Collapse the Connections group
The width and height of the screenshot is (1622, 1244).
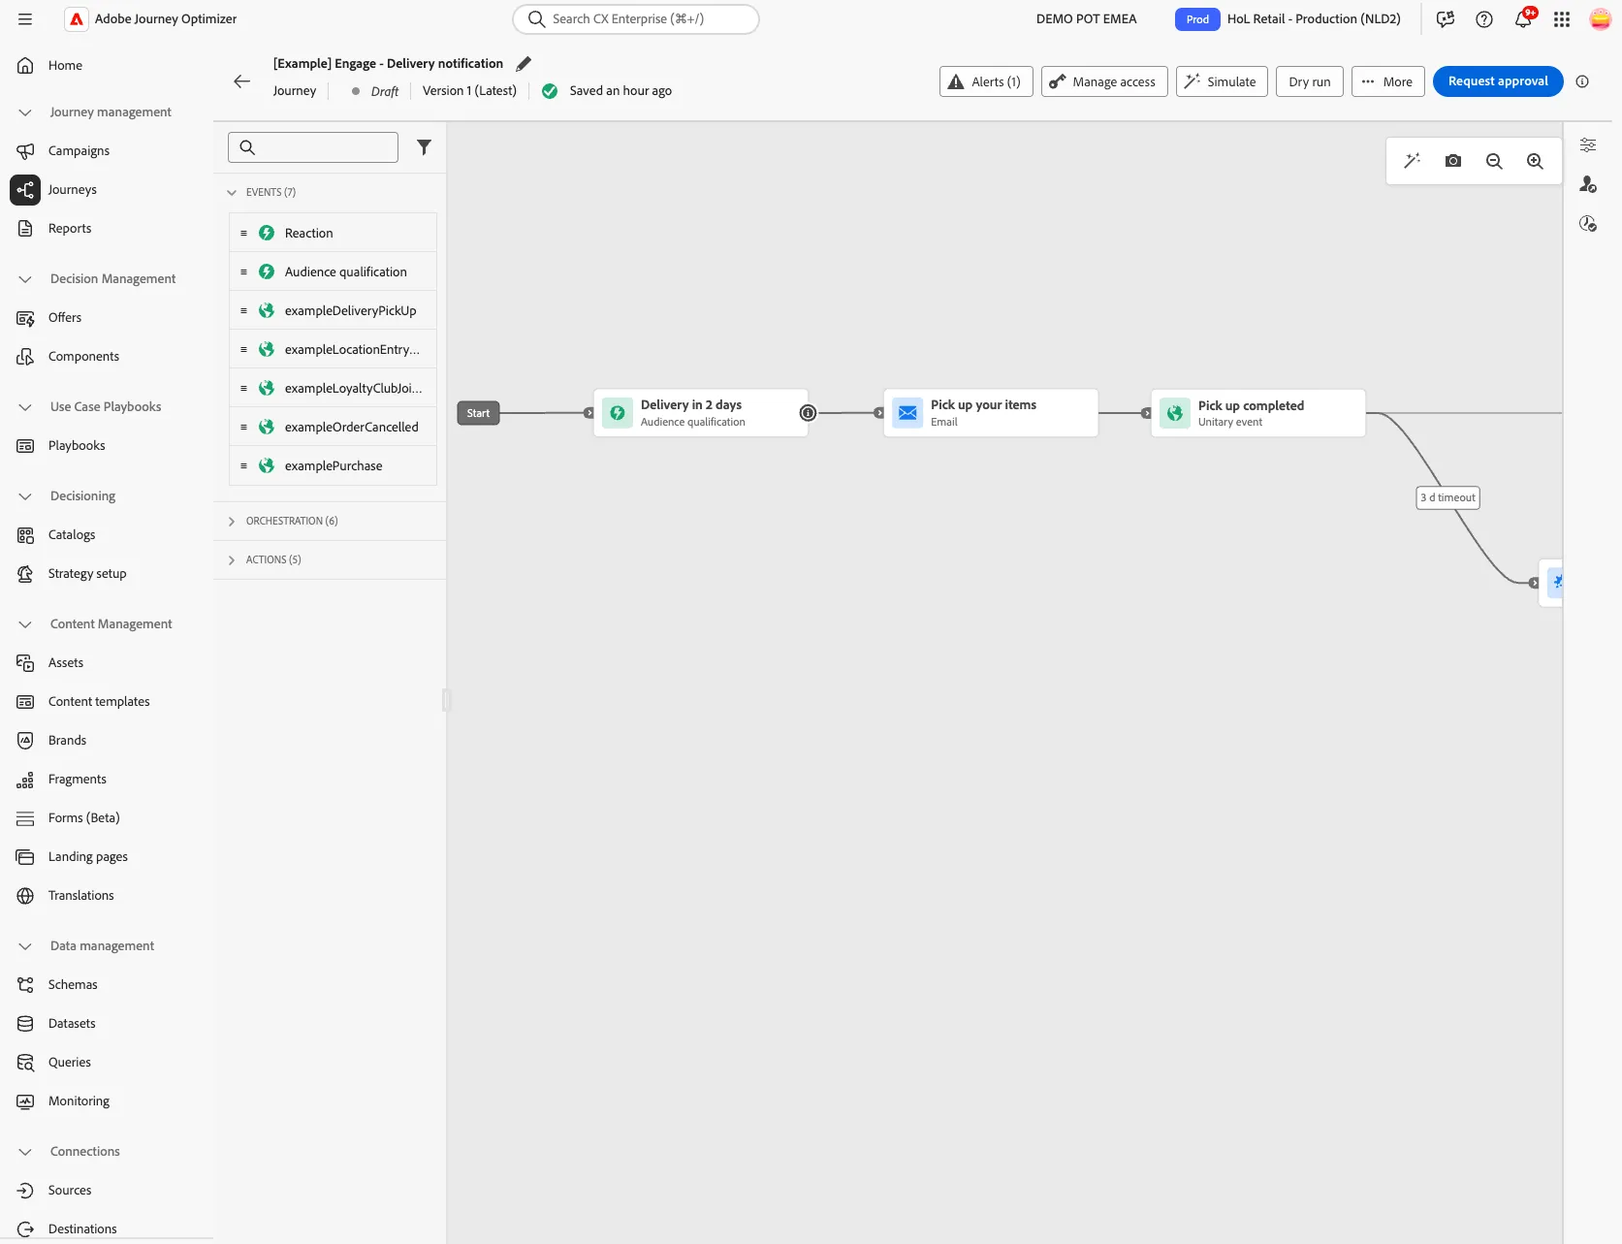pyautogui.click(x=25, y=1152)
